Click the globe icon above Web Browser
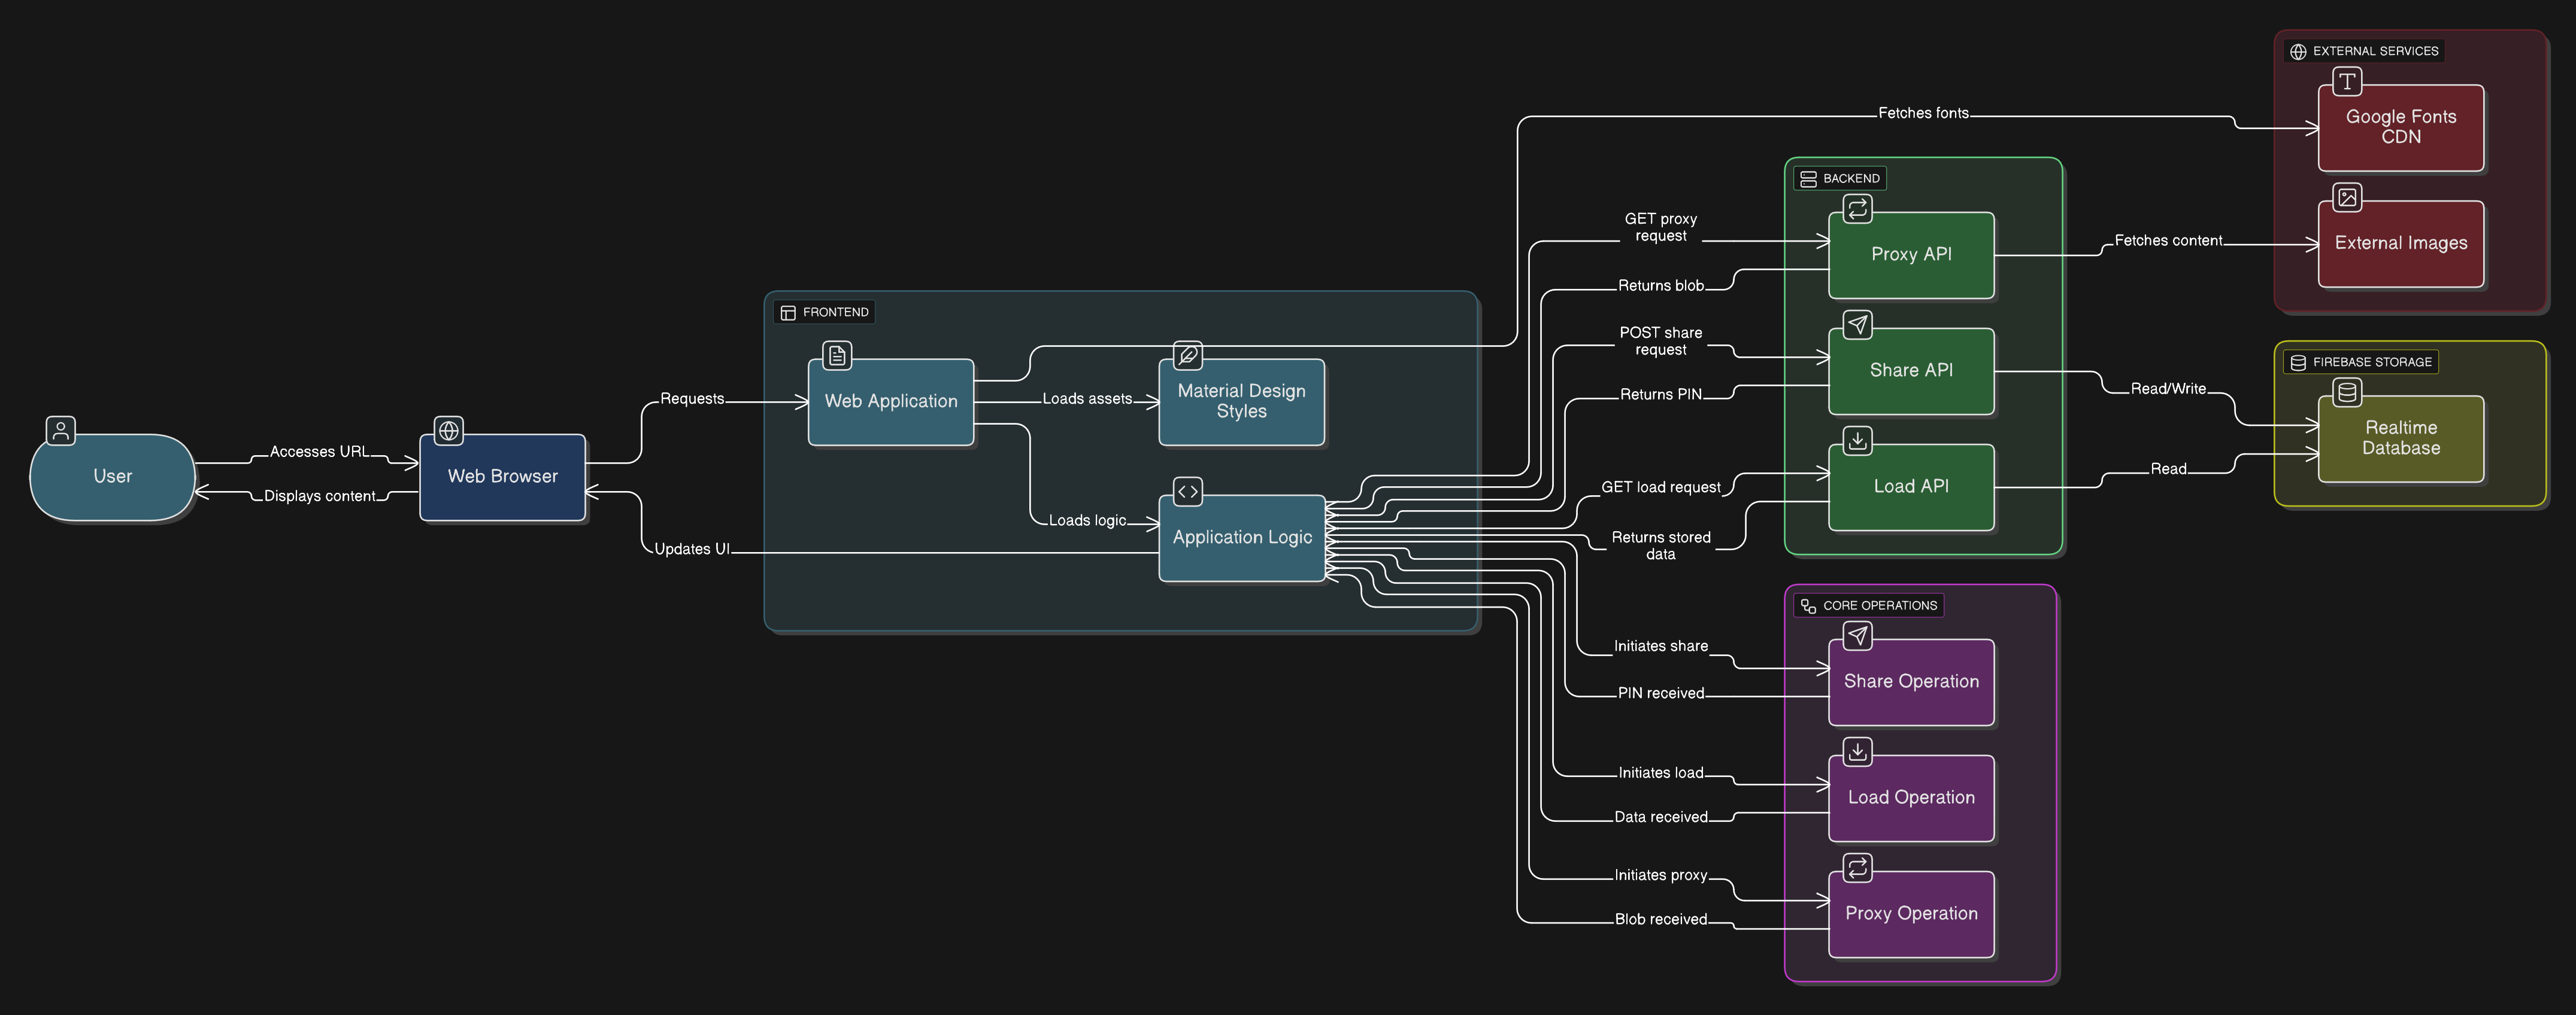This screenshot has width=2576, height=1015. pyautogui.click(x=449, y=431)
